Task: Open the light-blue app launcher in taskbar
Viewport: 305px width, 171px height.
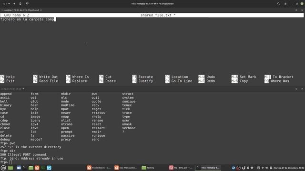Action: point(49,168)
